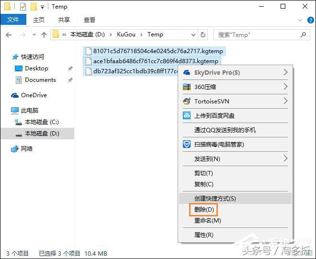The width and height of the screenshot is (316, 259).
Task: Click the folder icon in title bar
Action: [8, 6]
